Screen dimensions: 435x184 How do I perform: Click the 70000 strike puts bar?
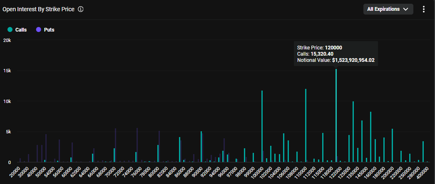[115, 145]
